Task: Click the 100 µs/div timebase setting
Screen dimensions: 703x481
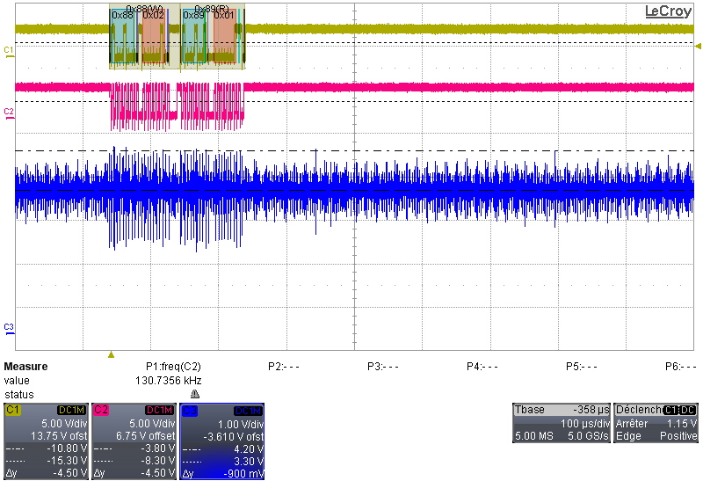Action: [x=585, y=423]
